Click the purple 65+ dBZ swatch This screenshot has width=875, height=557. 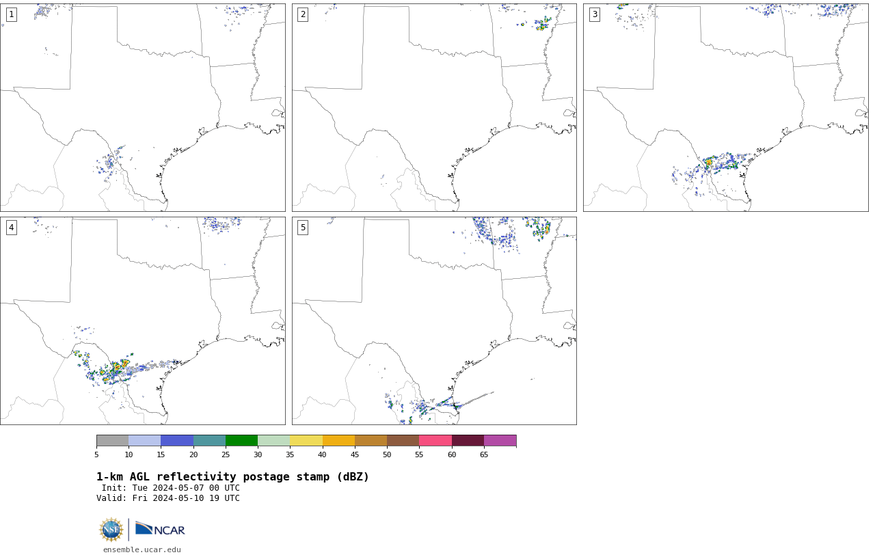click(500, 440)
